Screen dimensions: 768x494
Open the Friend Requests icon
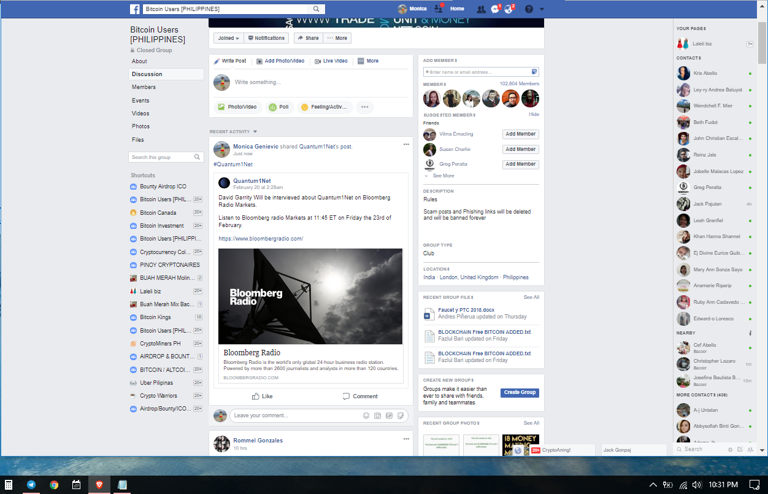tap(481, 9)
